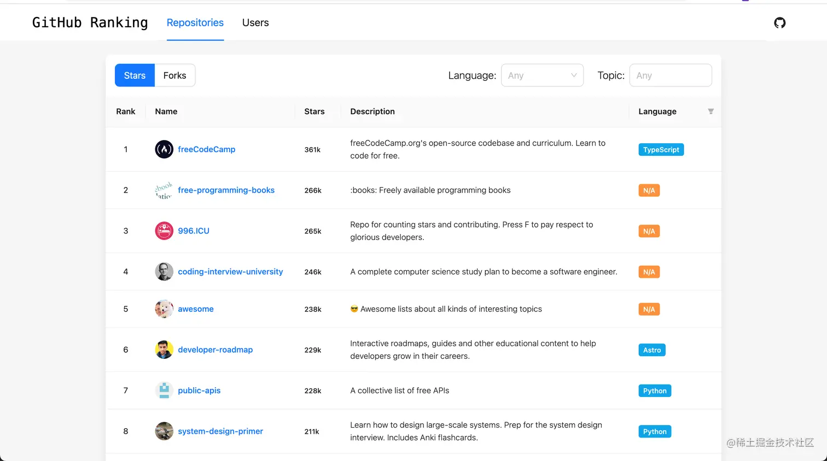
Task: Open the GitHub logo icon in header
Action: click(779, 23)
